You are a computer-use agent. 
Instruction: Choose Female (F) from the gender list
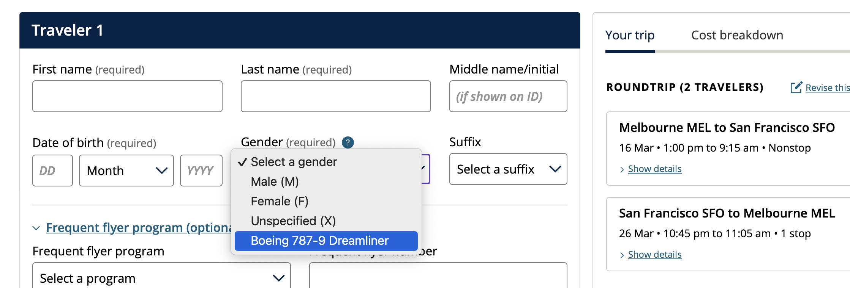pos(280,201)
